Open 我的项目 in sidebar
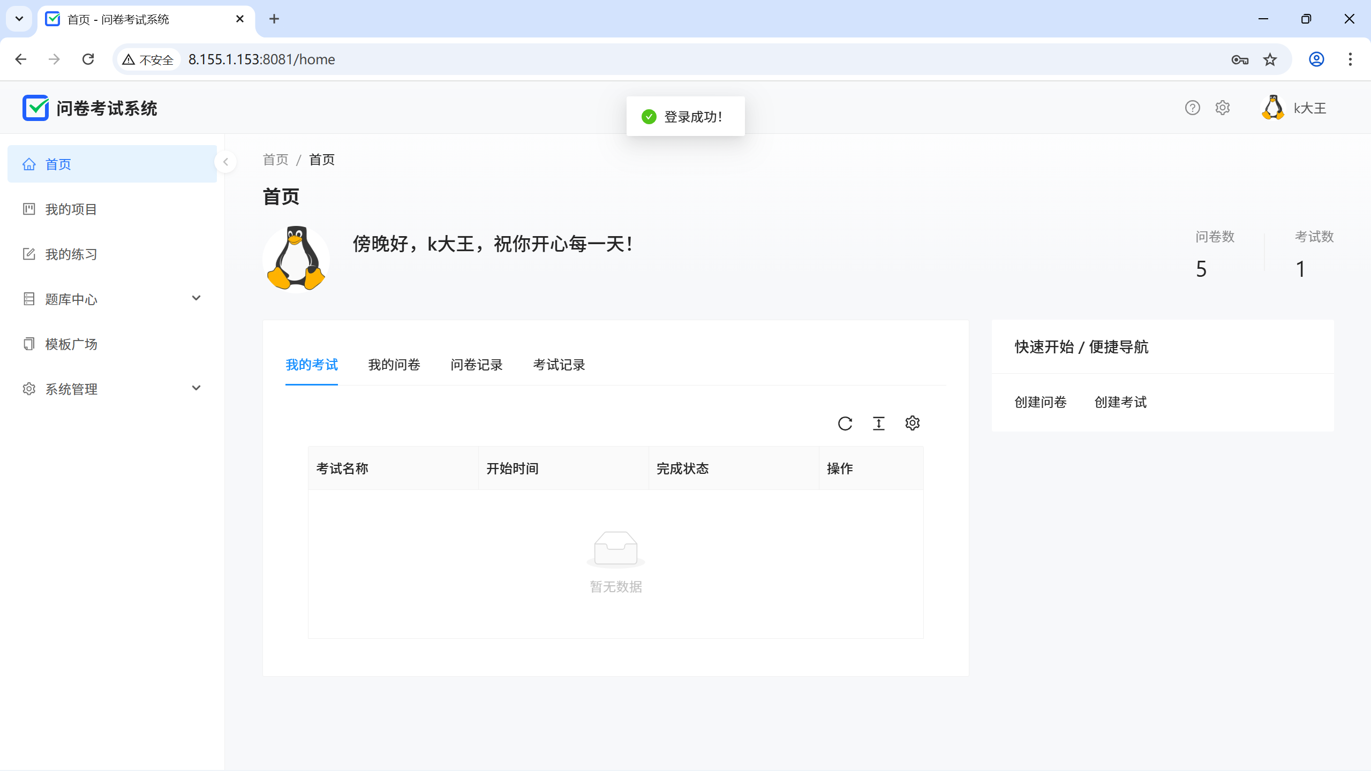1371x771 pixels. pyautogui.click(x=71, y=209)
